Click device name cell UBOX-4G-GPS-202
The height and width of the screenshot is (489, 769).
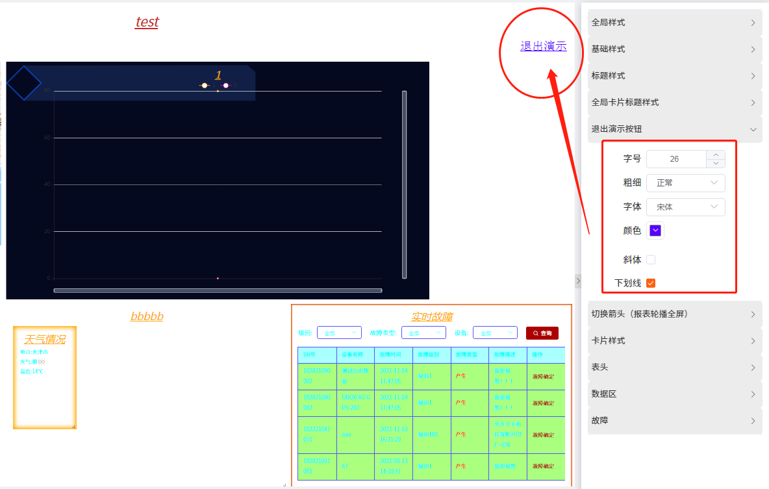(356, 402)
